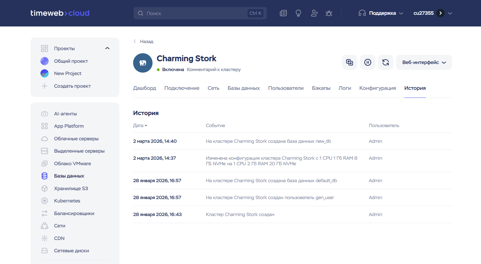Click the lightbulb ideas icon
Image resolution: width=481 pixels, height=264 pixels.
(298, 13)
